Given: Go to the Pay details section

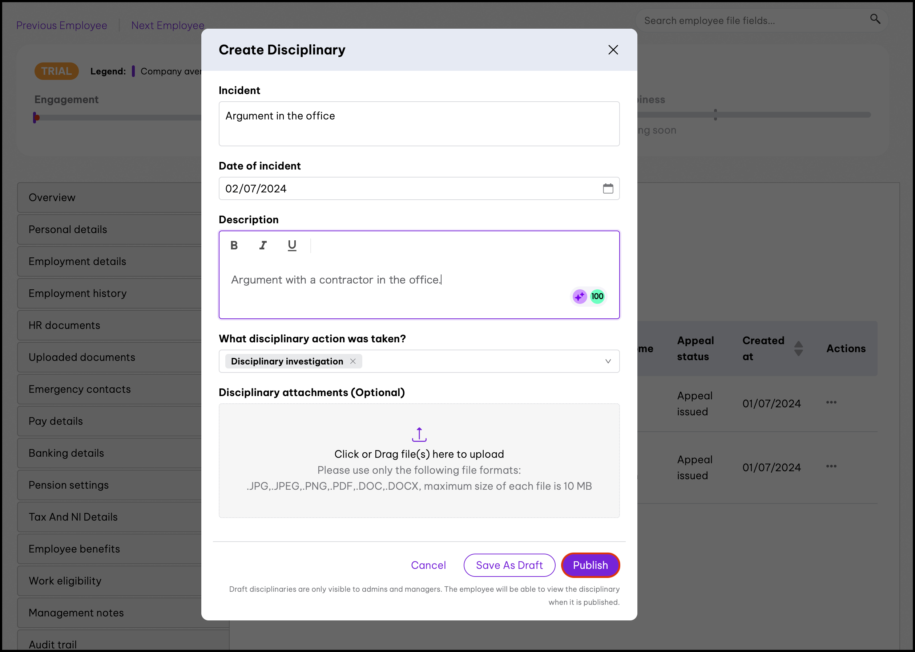Looking at the screenshot, I should pos(56,421).
